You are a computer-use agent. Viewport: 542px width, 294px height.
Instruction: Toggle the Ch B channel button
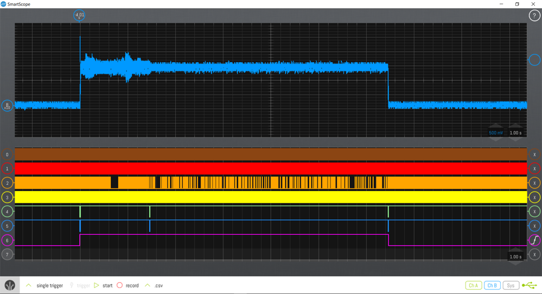tap(492, 285)
